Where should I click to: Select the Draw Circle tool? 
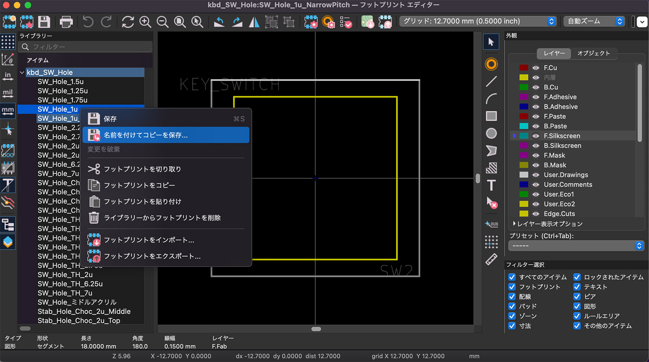click(491, 133)
